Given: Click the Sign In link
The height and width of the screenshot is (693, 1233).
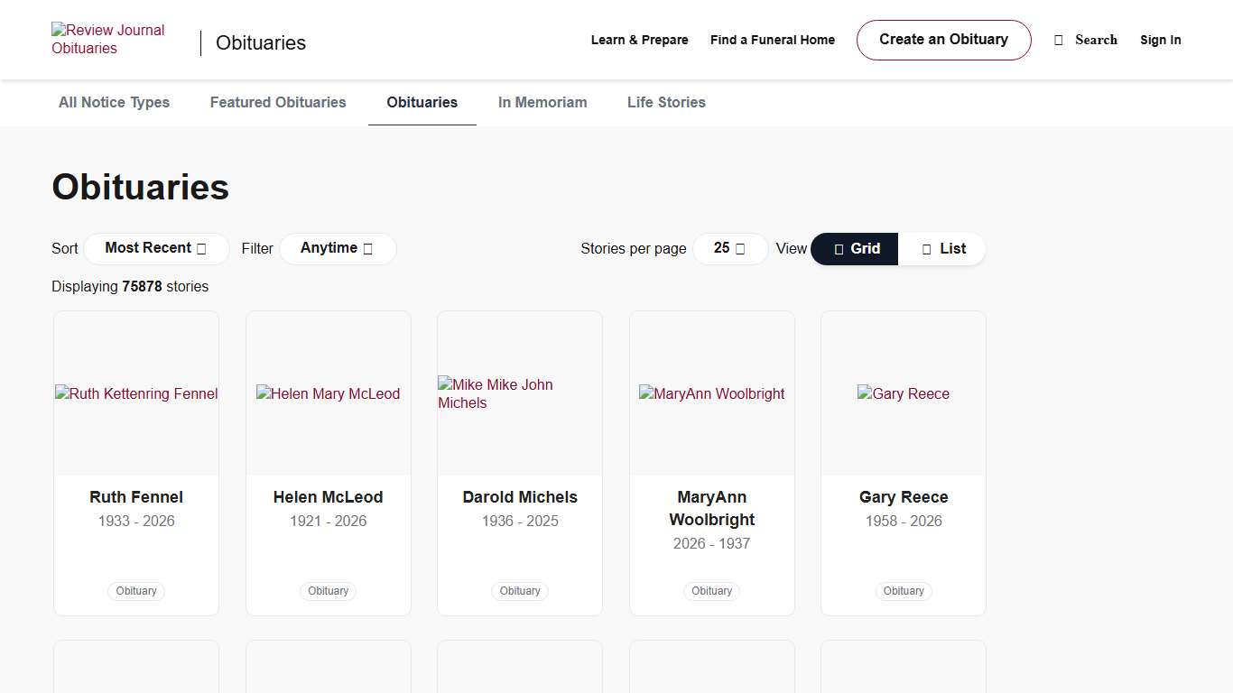Looking at the screenshot, I should click(x=1160, y=40).
